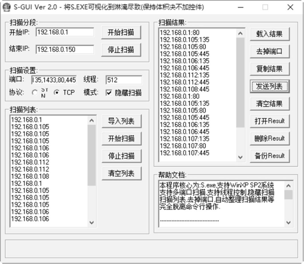Click the 清空列表 button

[121, 173]
